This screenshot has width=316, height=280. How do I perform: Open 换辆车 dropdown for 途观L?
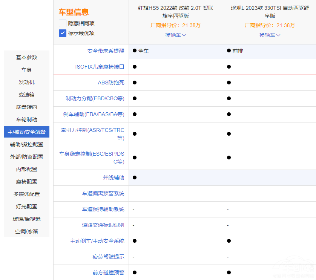click(x=270, y=35)
